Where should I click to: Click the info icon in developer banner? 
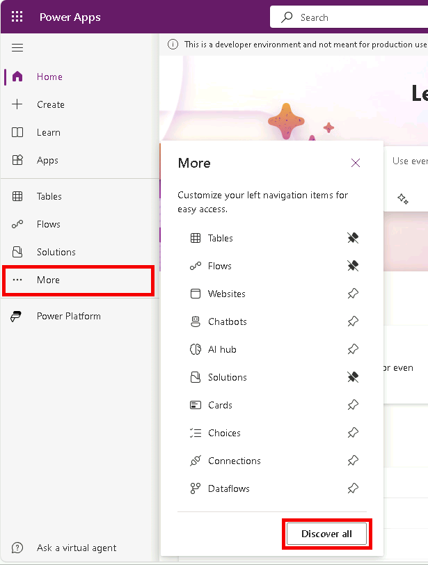tap(173, 45)
